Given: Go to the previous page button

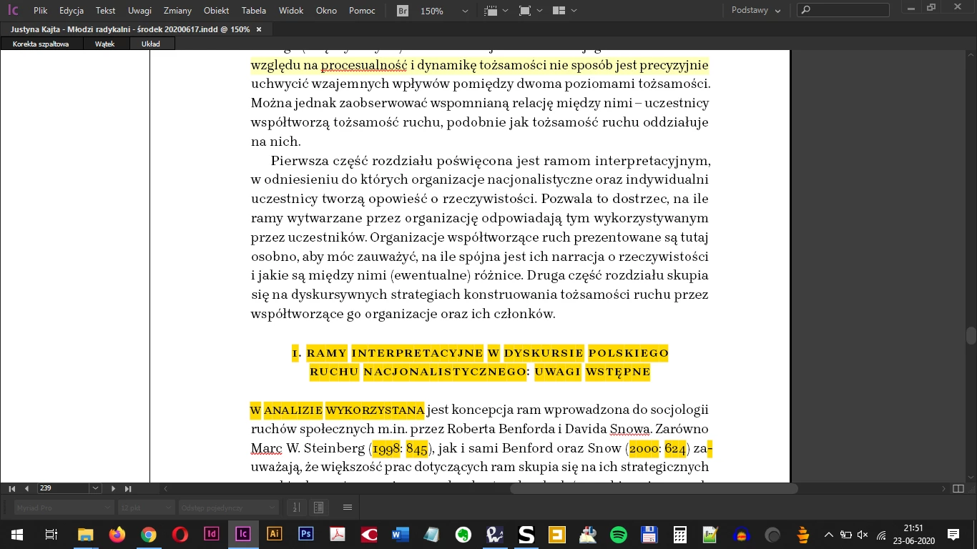Looking at the screenshot, I should [27, 488].
